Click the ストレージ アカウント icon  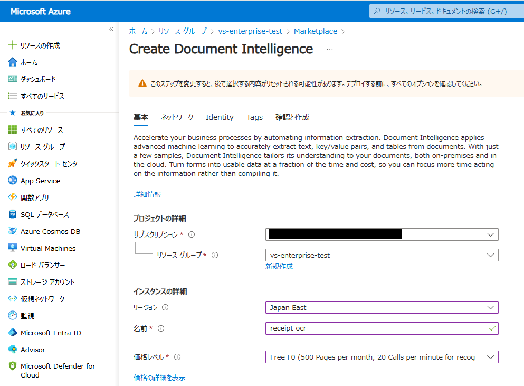(x=12, y=281)
